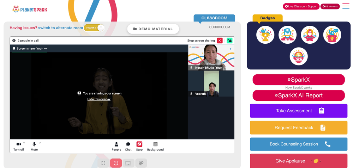Screen dimensions: 353x168
Task: Open the hamburger menu at top right
Action: [x=346, y=6]
